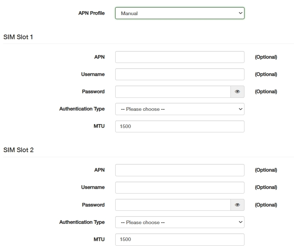Focus the SIM Slot 1 Username field
The image size is (294, 250).
pos(179,74)
